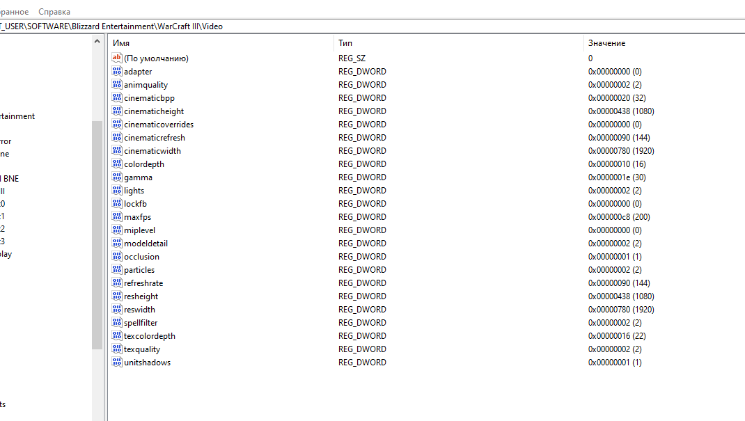Select the modeldetail value name
The height and width of the screenshot is (421, 745).
pos(146,243)
